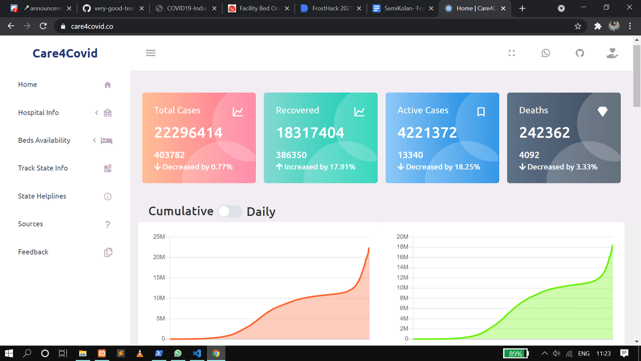Reload the page
Viewport: 641px width, 361px height.
(43, 26)
